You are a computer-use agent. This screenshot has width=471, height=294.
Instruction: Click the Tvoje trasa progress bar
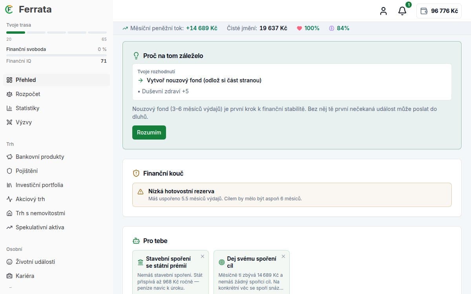coord(57,32)
